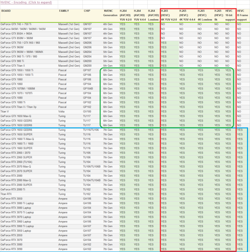Click the H.265 (HEVC) 4K YUV 4:4:4 header
Screen dimensions: 250x252
[x=187, y=15]
